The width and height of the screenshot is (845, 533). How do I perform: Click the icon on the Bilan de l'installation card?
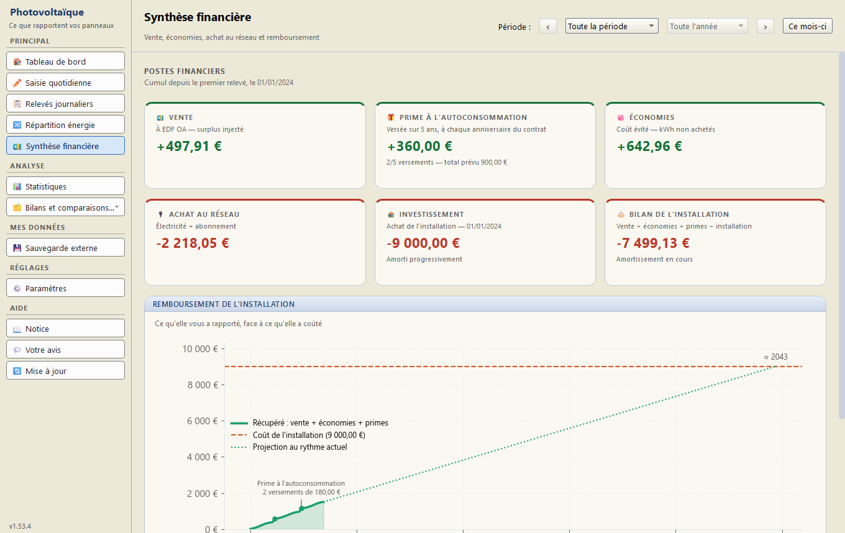click(x=621, y=214)
